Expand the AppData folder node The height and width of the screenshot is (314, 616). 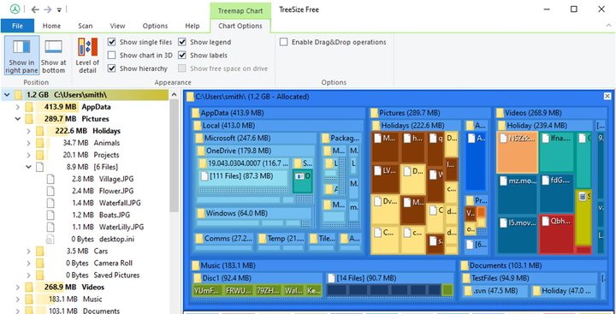(18, 107)
